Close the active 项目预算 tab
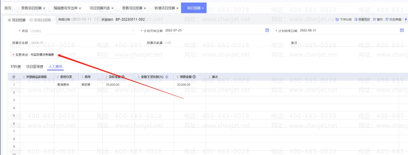 pyautogui.click(x=203, y=8)
